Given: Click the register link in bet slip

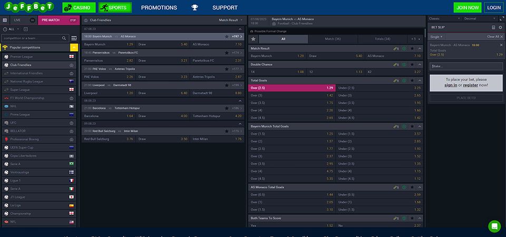Looking at the screenshot, I should (471, 85).
